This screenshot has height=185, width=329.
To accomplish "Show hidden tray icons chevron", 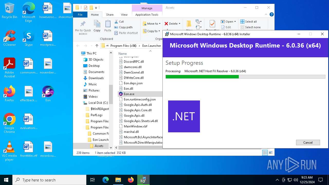I will (277, 180).
